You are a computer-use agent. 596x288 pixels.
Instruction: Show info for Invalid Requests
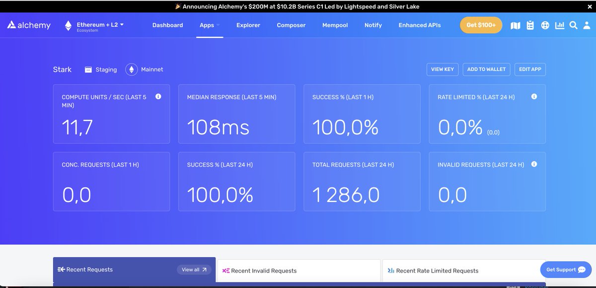click(x=534, y=164)
